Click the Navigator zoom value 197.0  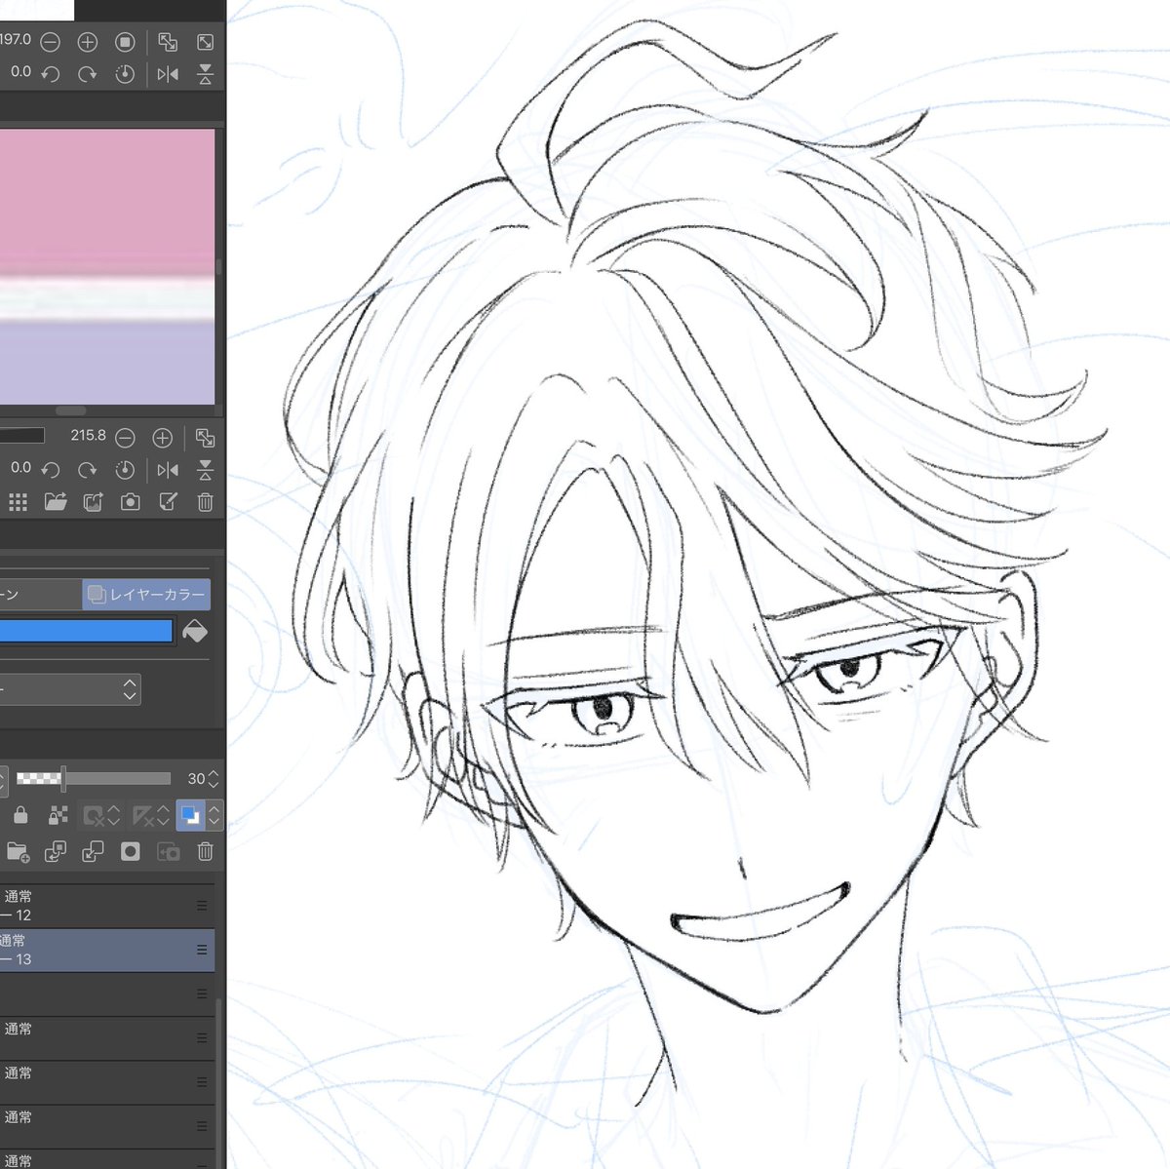click(16, 40)
